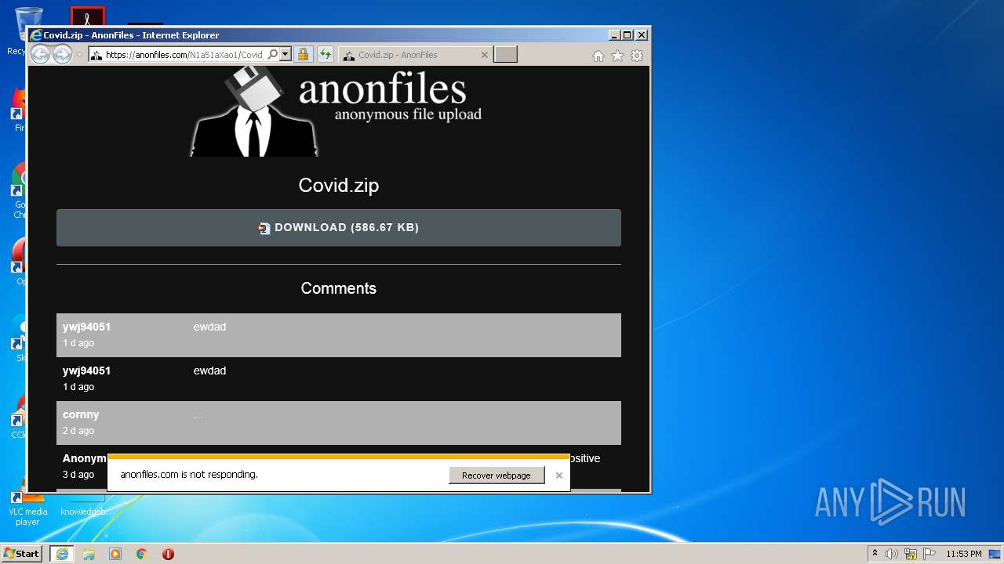Screen dimensions: 1004x564
Task: Open the IE Home icon
Action: click(598, 56)
